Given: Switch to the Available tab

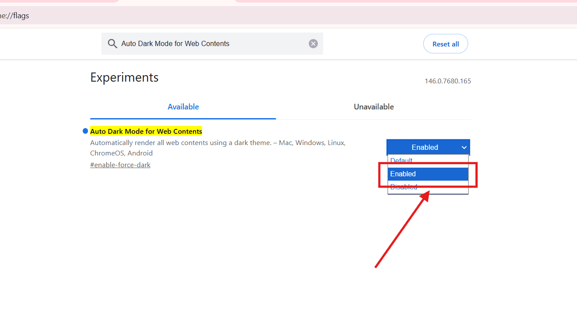Looking at the screenshot, I should (183, 107).
